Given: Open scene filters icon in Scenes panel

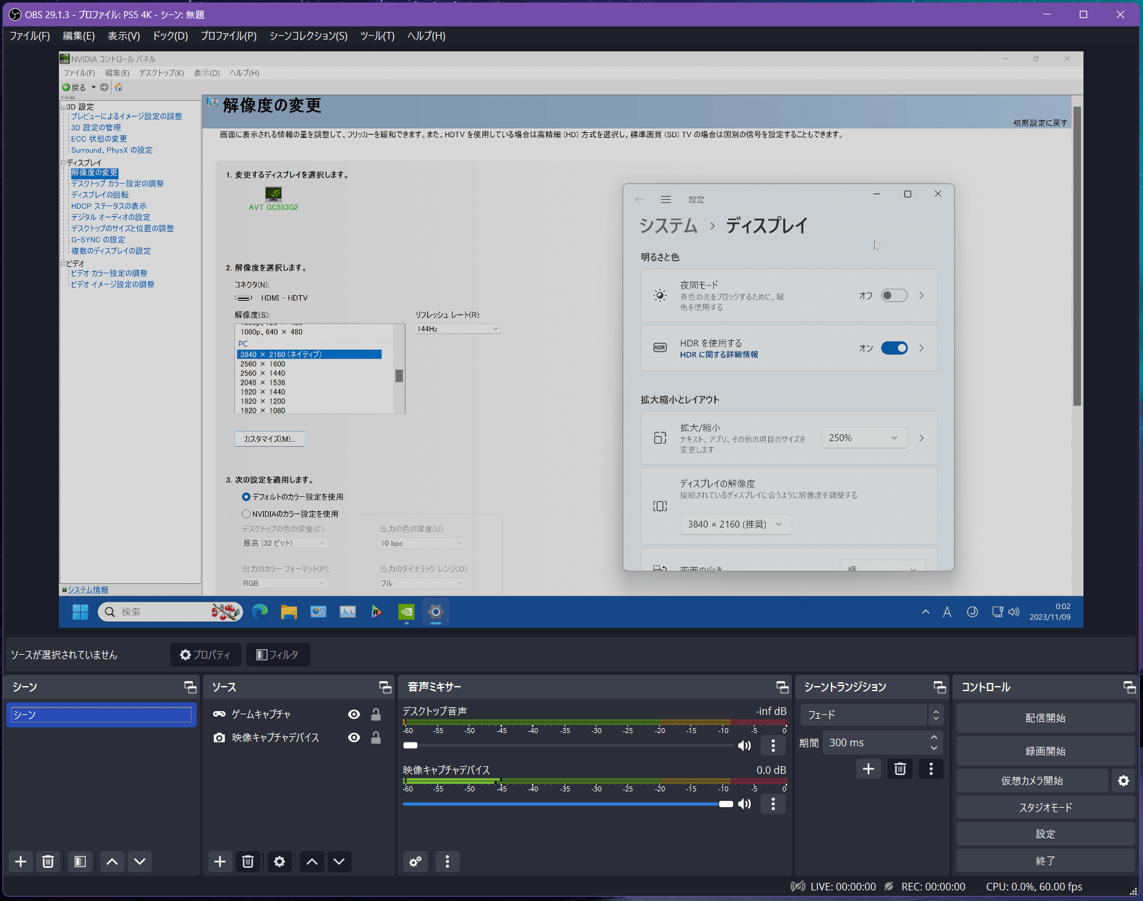Looking at the screenshot, I should click(80, 862).
